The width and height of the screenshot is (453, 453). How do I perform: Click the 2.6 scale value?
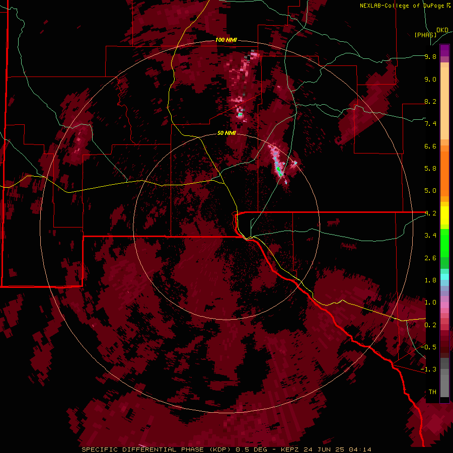pos(430,258)
